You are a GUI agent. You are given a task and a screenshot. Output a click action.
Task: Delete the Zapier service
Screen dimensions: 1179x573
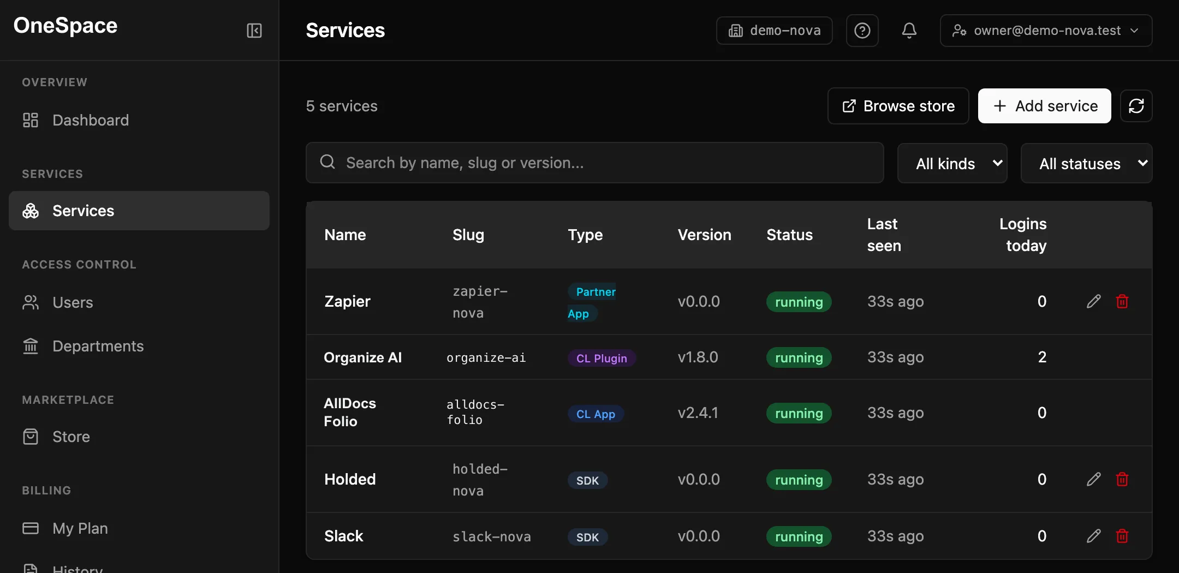[x=1122, y=301]
